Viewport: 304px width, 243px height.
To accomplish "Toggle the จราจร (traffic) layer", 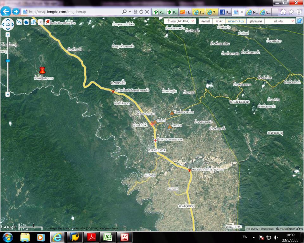I will (219, 21).
